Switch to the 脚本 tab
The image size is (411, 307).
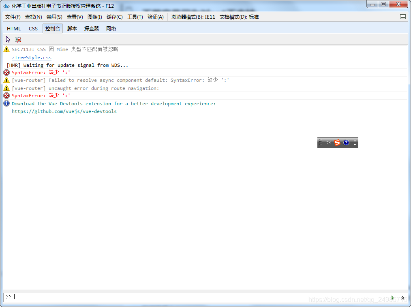pos(72,28)
